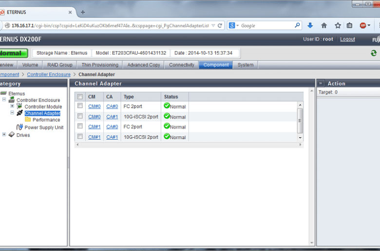Click the Adblock Plus toolbar icon

[363, 25]
